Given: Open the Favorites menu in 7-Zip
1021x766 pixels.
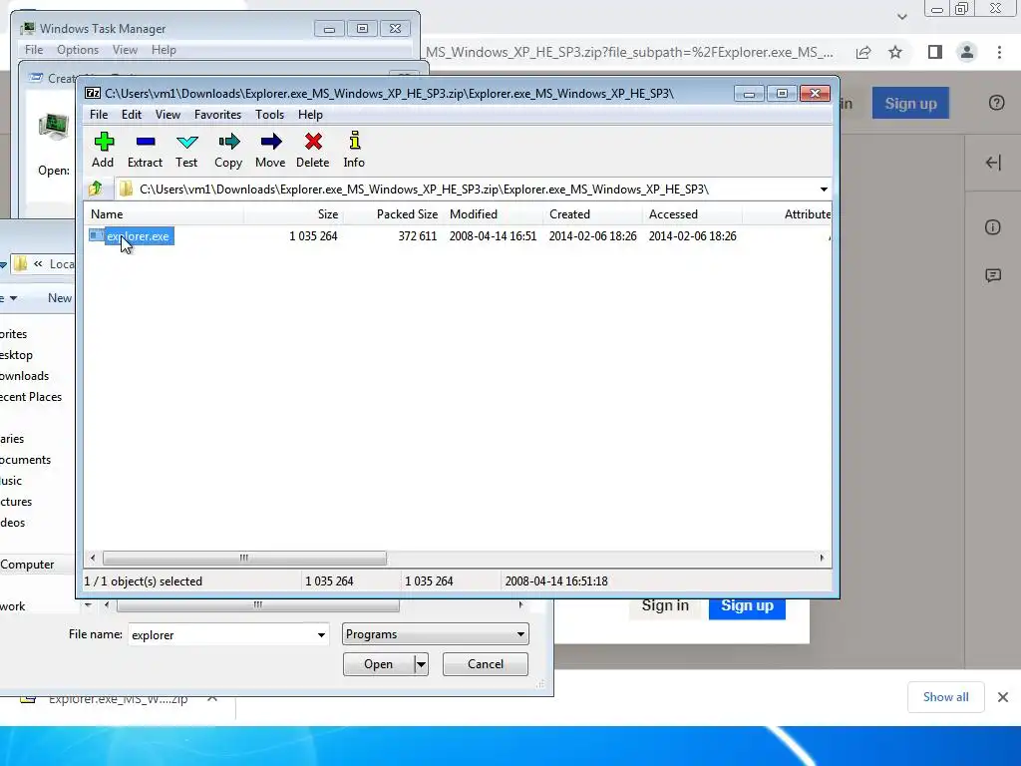Looking at the screenshot, I should tap(217, 115).
